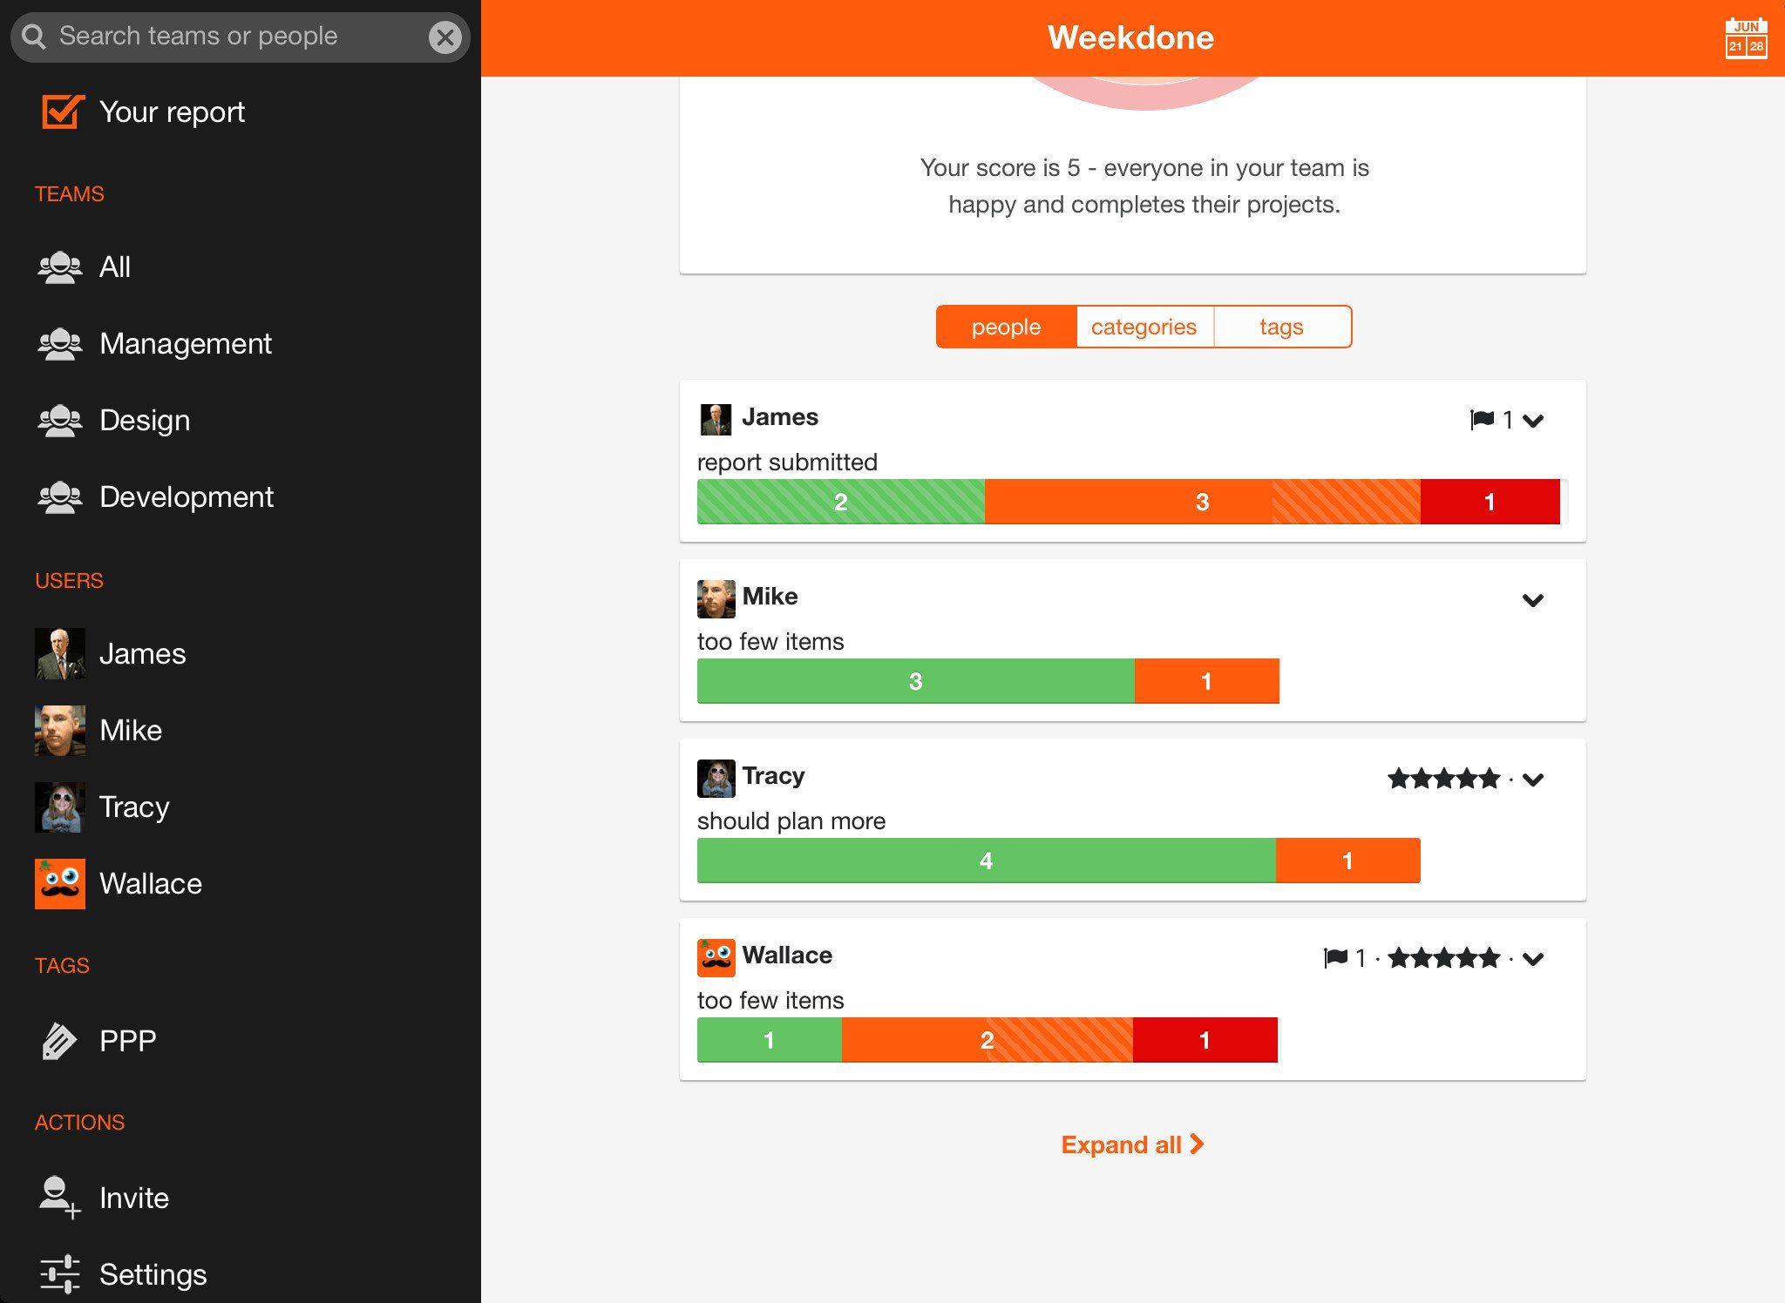Collapse Tracy report dropdown chevron
This screenshot has height=1303, width=1785.
1534,778
